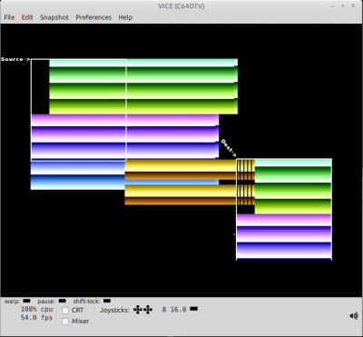Click the Source-> label in emulator screen

(x=15, y=59)
